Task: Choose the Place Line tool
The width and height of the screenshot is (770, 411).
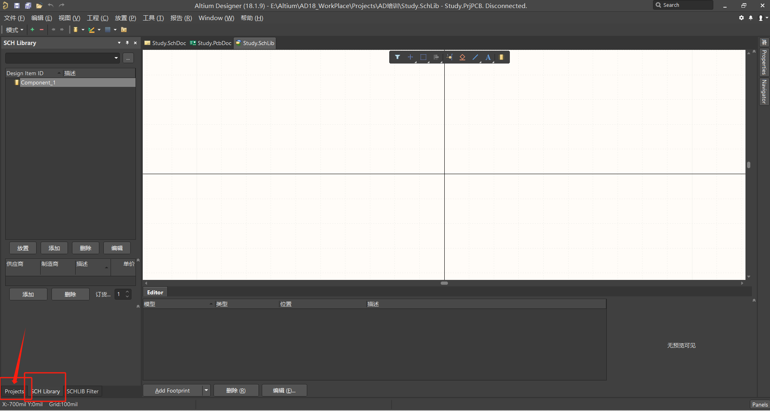Action: (x=475, y=57)
